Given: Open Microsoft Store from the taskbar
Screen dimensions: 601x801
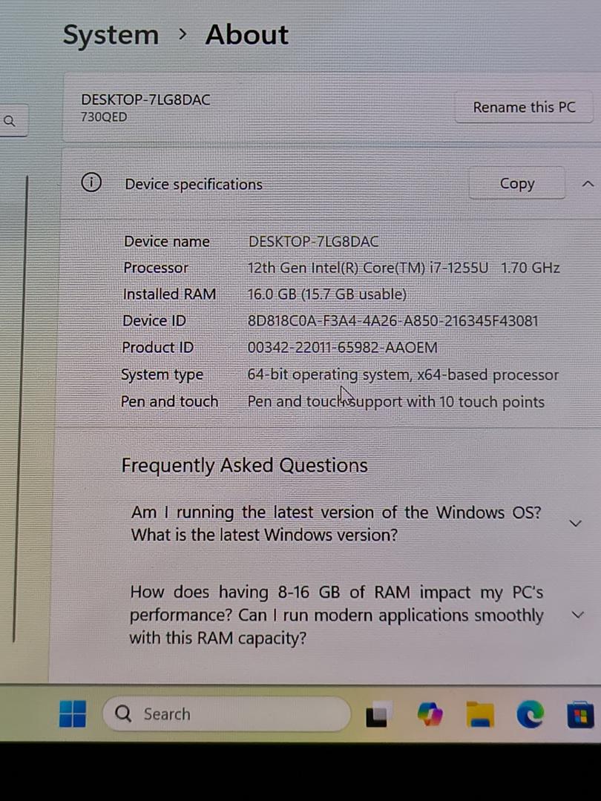Looking at the screenshot, I should pos(580,714).
